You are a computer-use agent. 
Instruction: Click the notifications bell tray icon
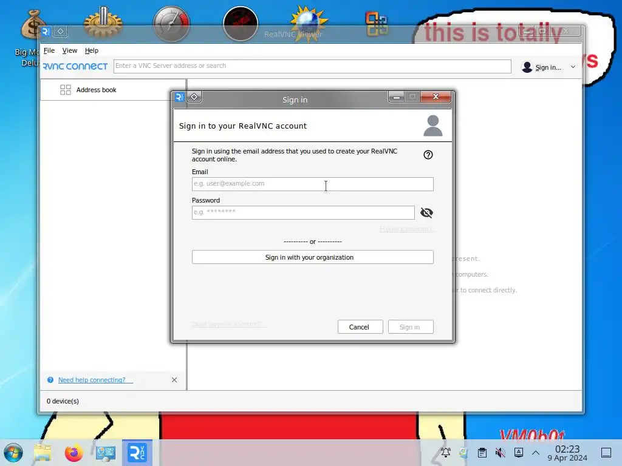click(446, 453)
